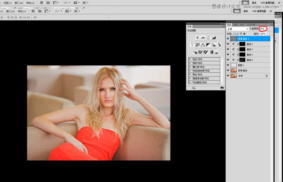The width and height of the screenshot is (283, 182).
Task: Select the 背景 副本 2 layer thumbnail
Action: click(233, 39)
